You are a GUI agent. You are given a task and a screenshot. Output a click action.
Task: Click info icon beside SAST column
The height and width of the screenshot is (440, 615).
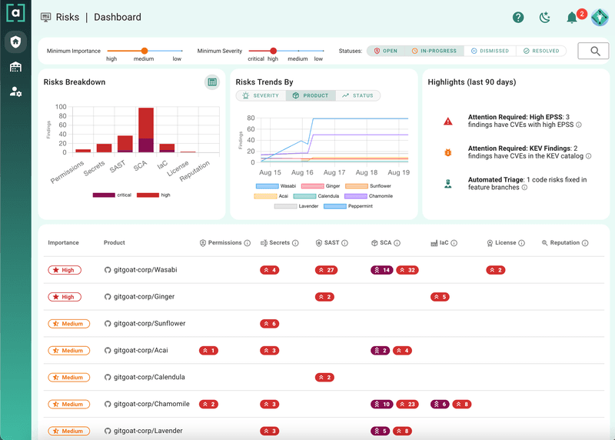pyautogui.click(x=344, y=243)
